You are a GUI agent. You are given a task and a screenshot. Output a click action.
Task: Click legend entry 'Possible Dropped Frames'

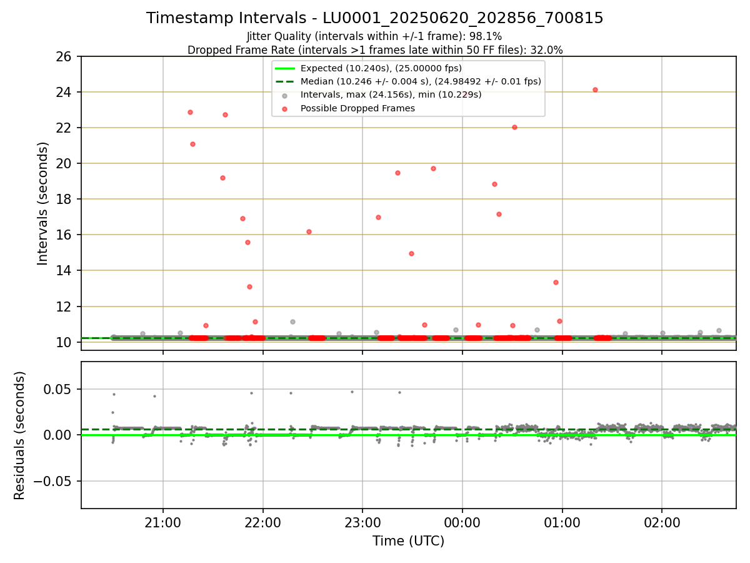[357, 108]
